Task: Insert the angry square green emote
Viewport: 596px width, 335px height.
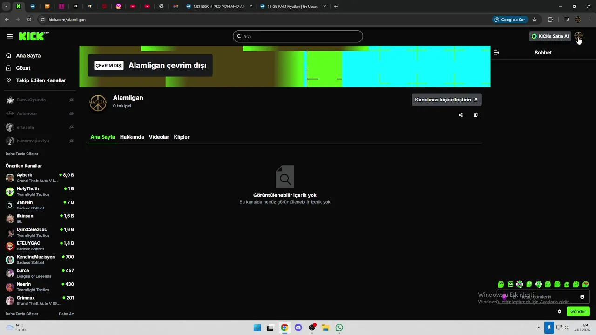Action: coord(510,284)
